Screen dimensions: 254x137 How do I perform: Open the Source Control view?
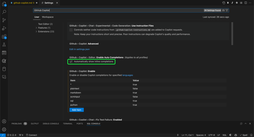(x=4, y=20)
